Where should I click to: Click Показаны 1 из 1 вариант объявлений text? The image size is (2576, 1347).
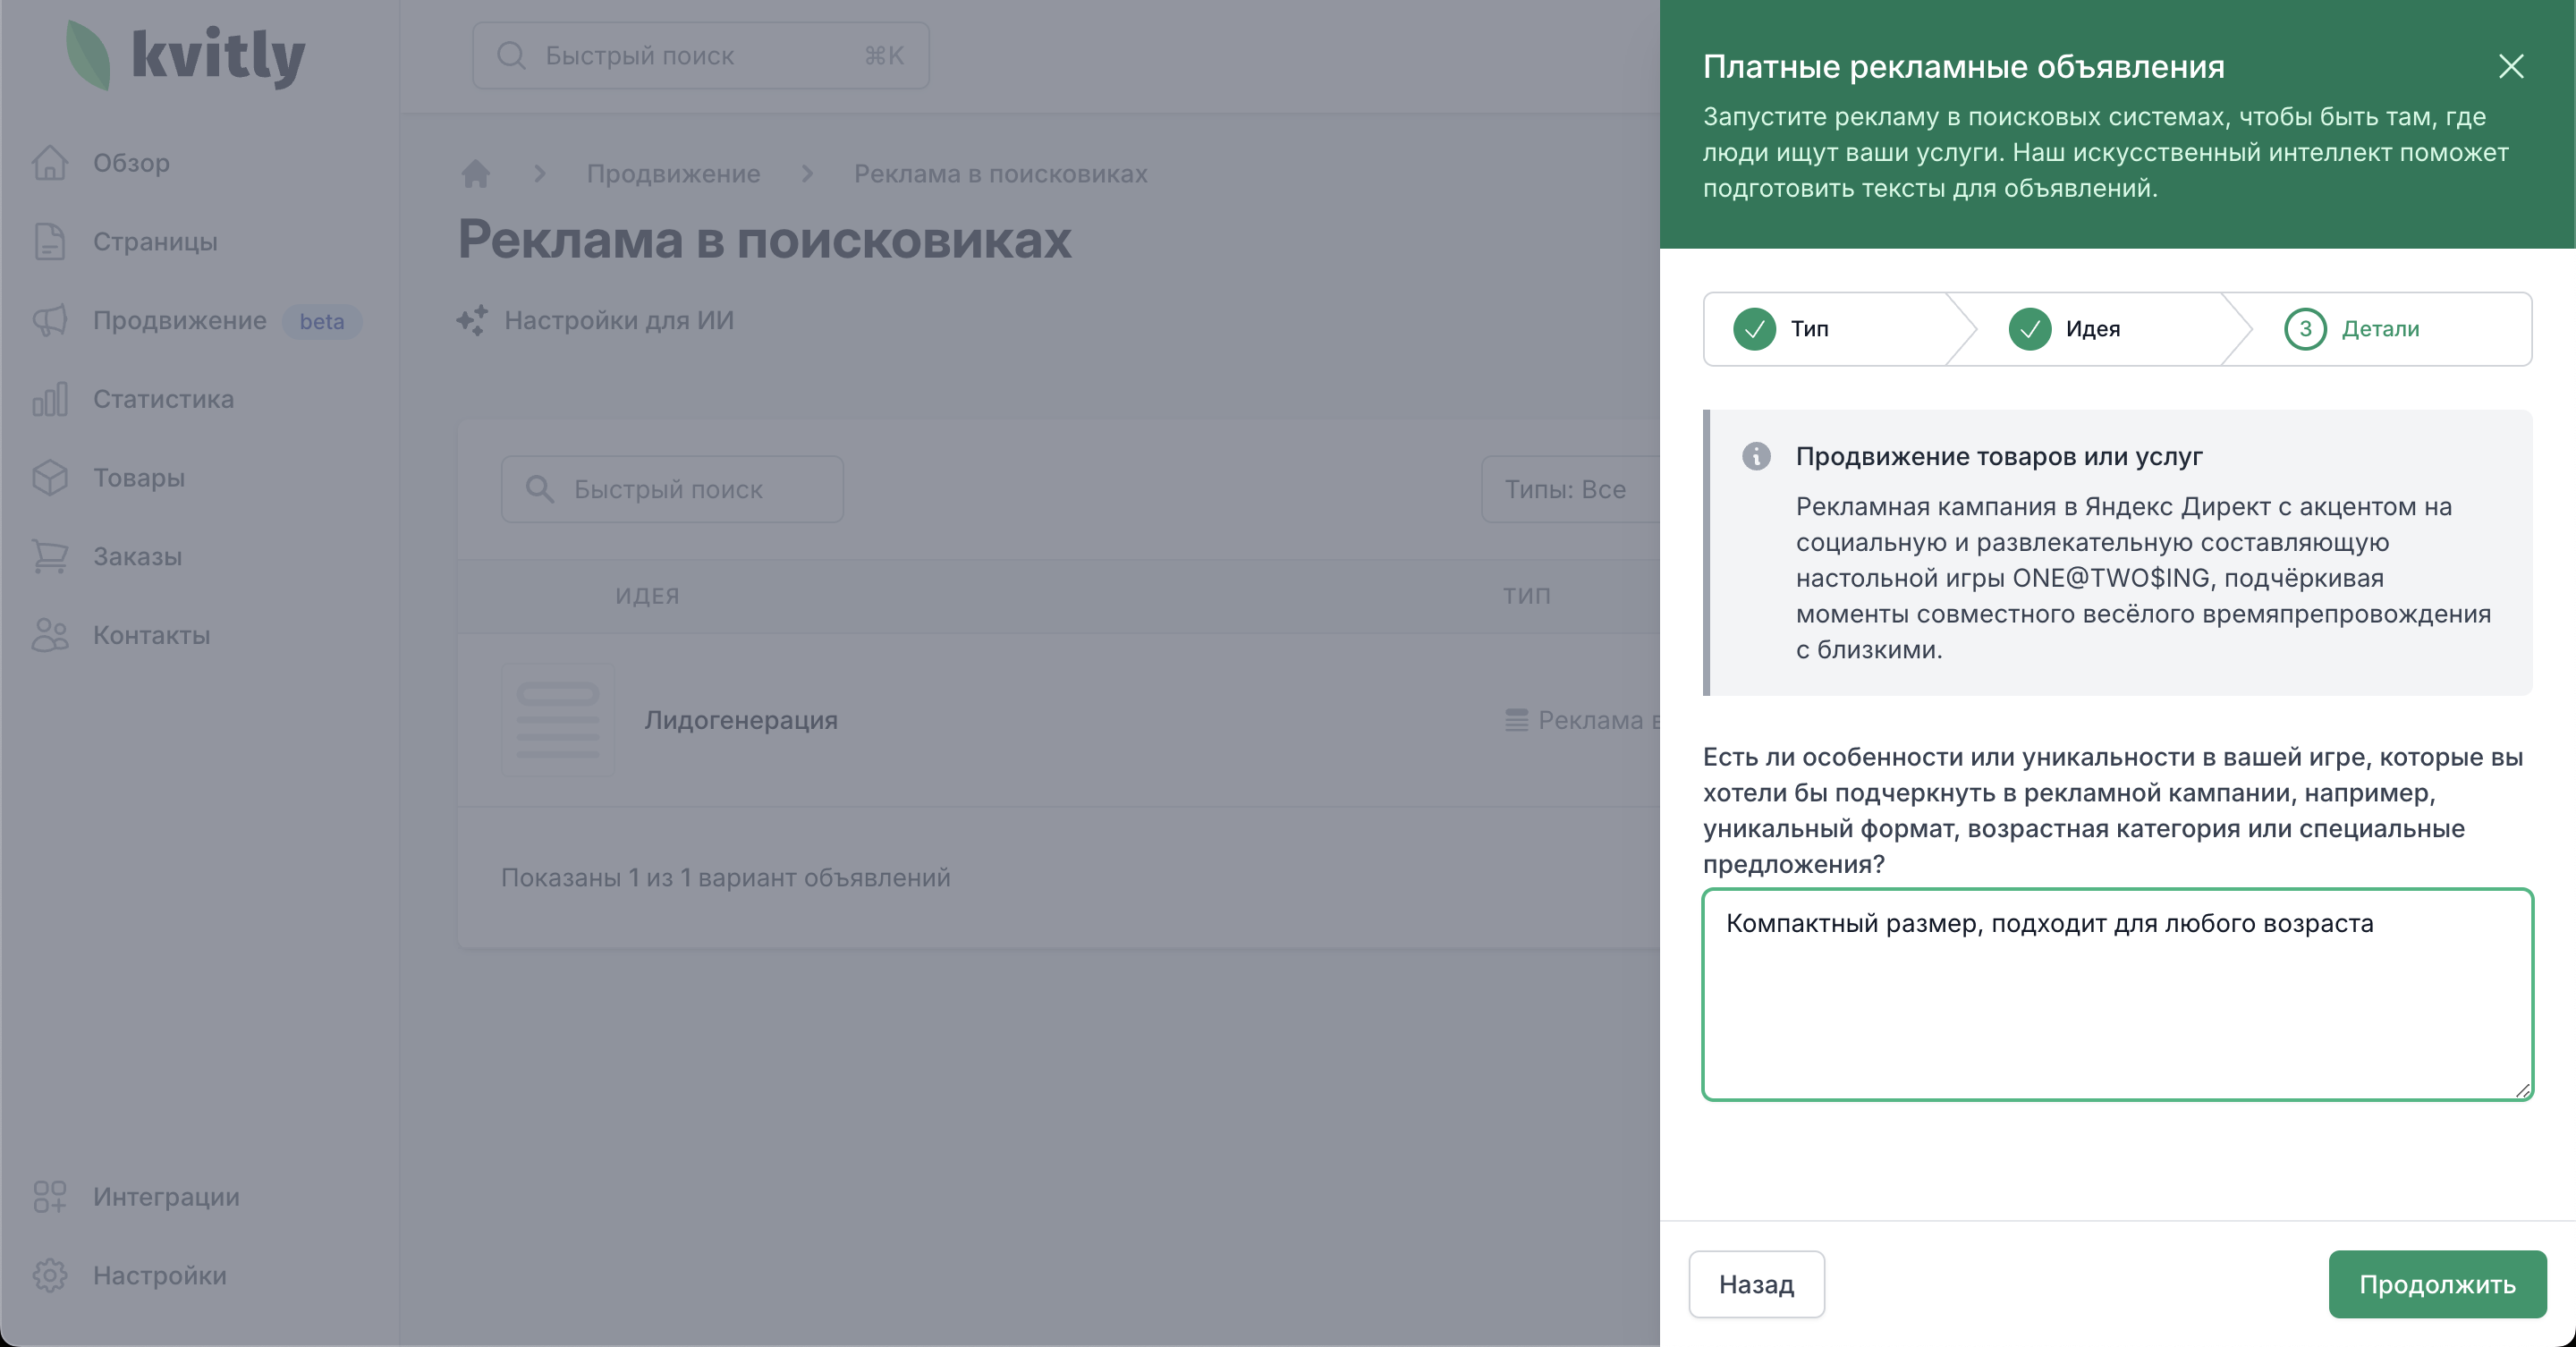pyautogui.click(x=725, y=877)
